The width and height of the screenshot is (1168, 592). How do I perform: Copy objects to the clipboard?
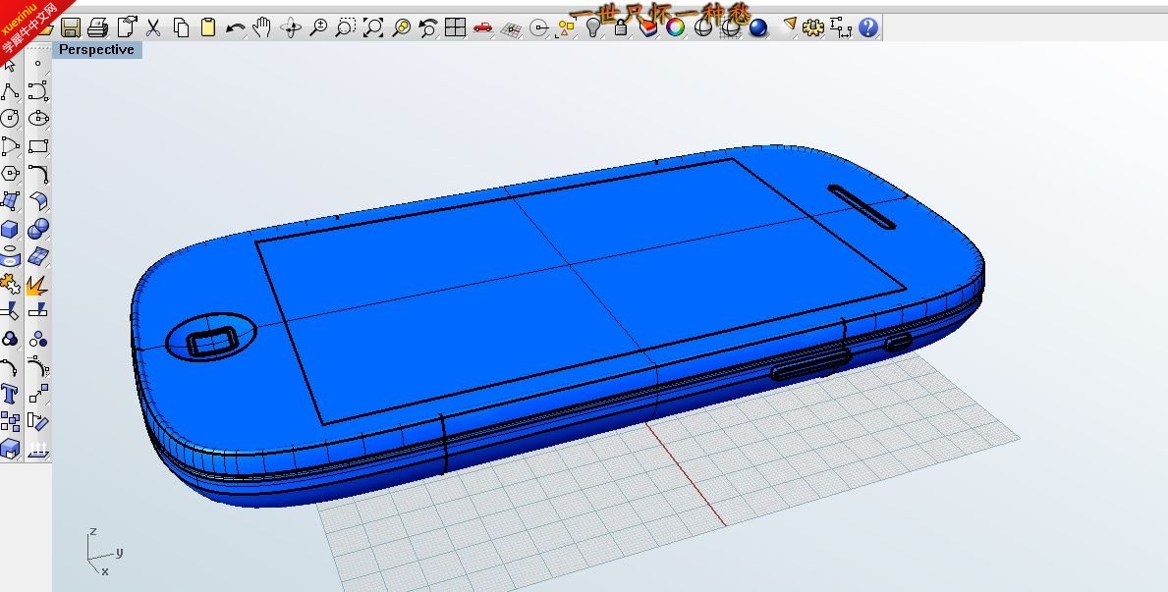click(181, 28)
